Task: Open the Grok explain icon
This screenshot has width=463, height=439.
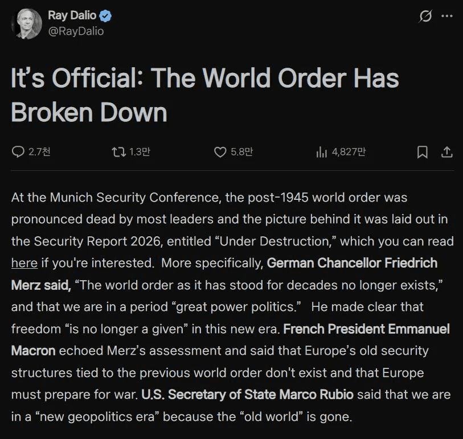Action: tap(425, 17)
